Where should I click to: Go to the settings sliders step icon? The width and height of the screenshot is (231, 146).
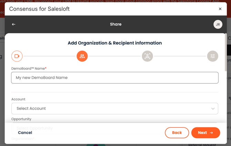pos(213,56)
